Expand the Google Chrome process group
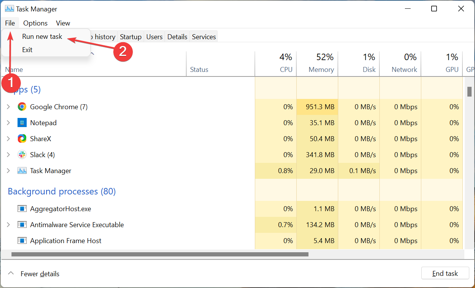 pos(8,107)
